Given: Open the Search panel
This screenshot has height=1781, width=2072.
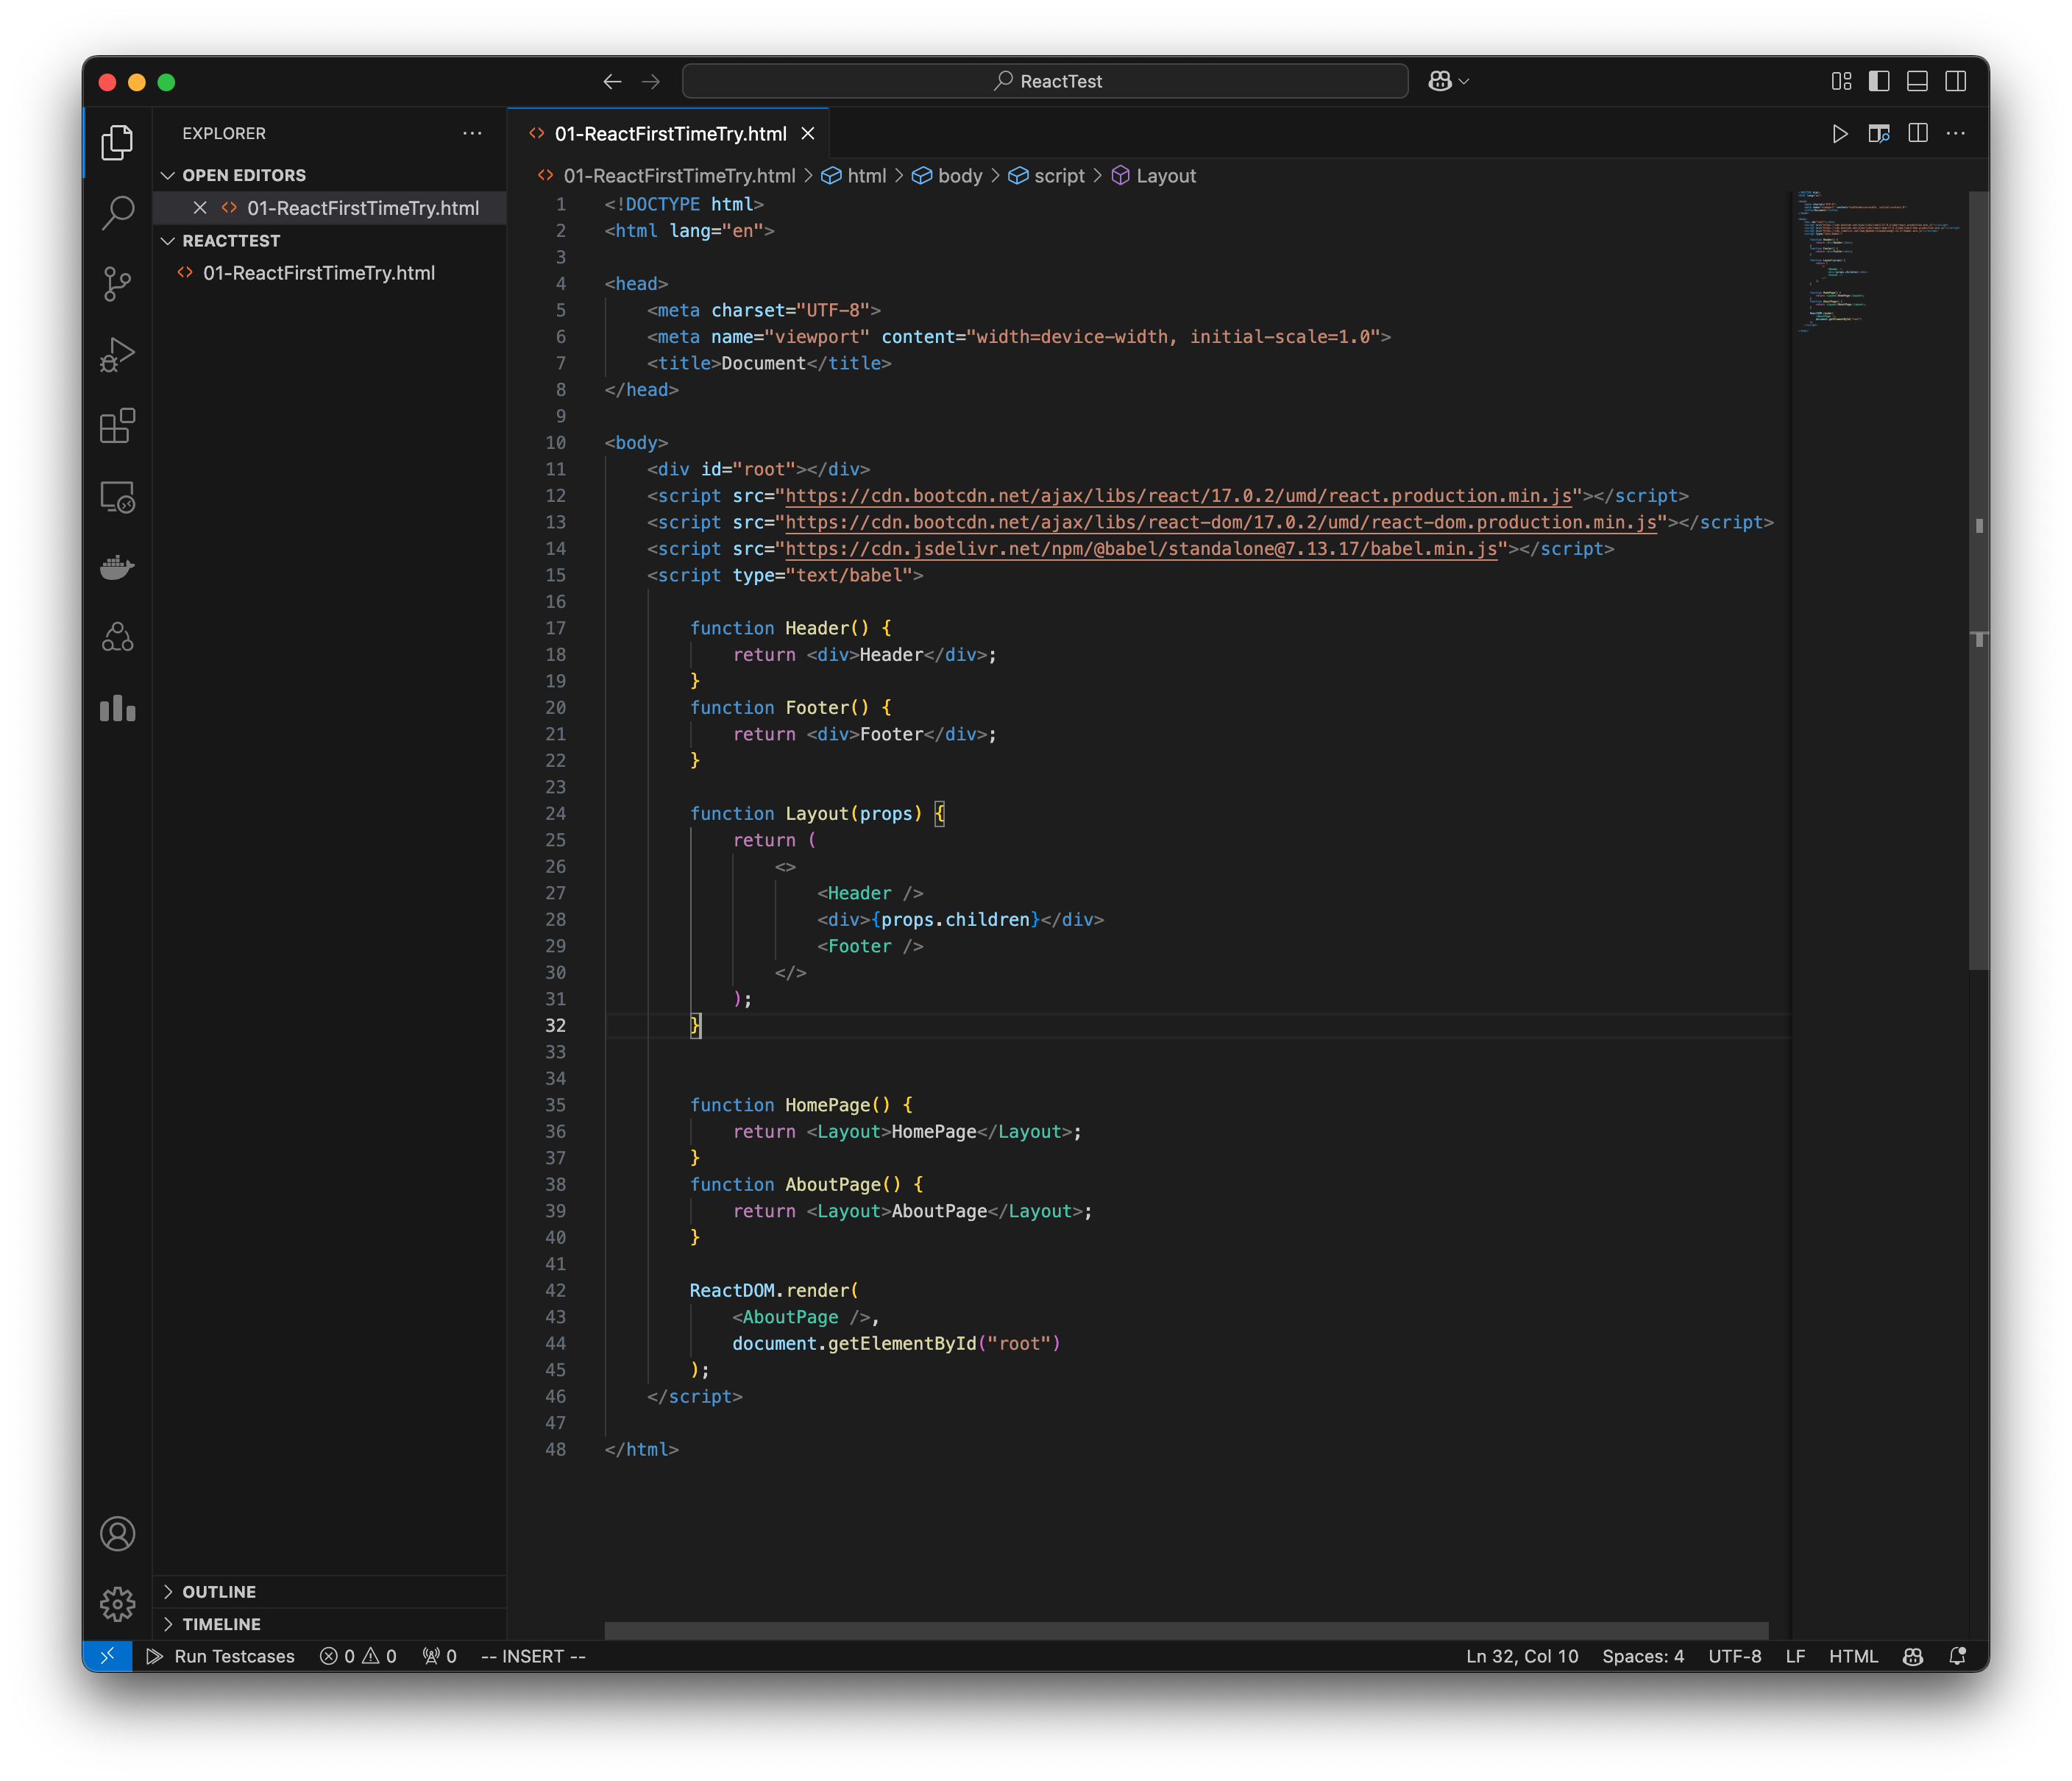Looking at the screenshot, I should (x=118, y=214).
